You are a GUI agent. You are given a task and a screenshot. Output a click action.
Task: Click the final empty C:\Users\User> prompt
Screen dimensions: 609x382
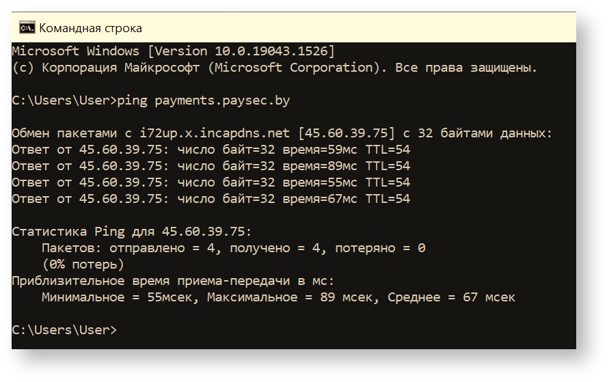[x=64, y=330]
